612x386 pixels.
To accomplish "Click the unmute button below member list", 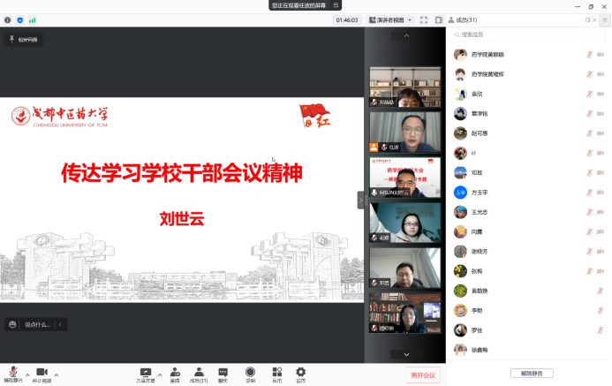I will pos(532,374).
